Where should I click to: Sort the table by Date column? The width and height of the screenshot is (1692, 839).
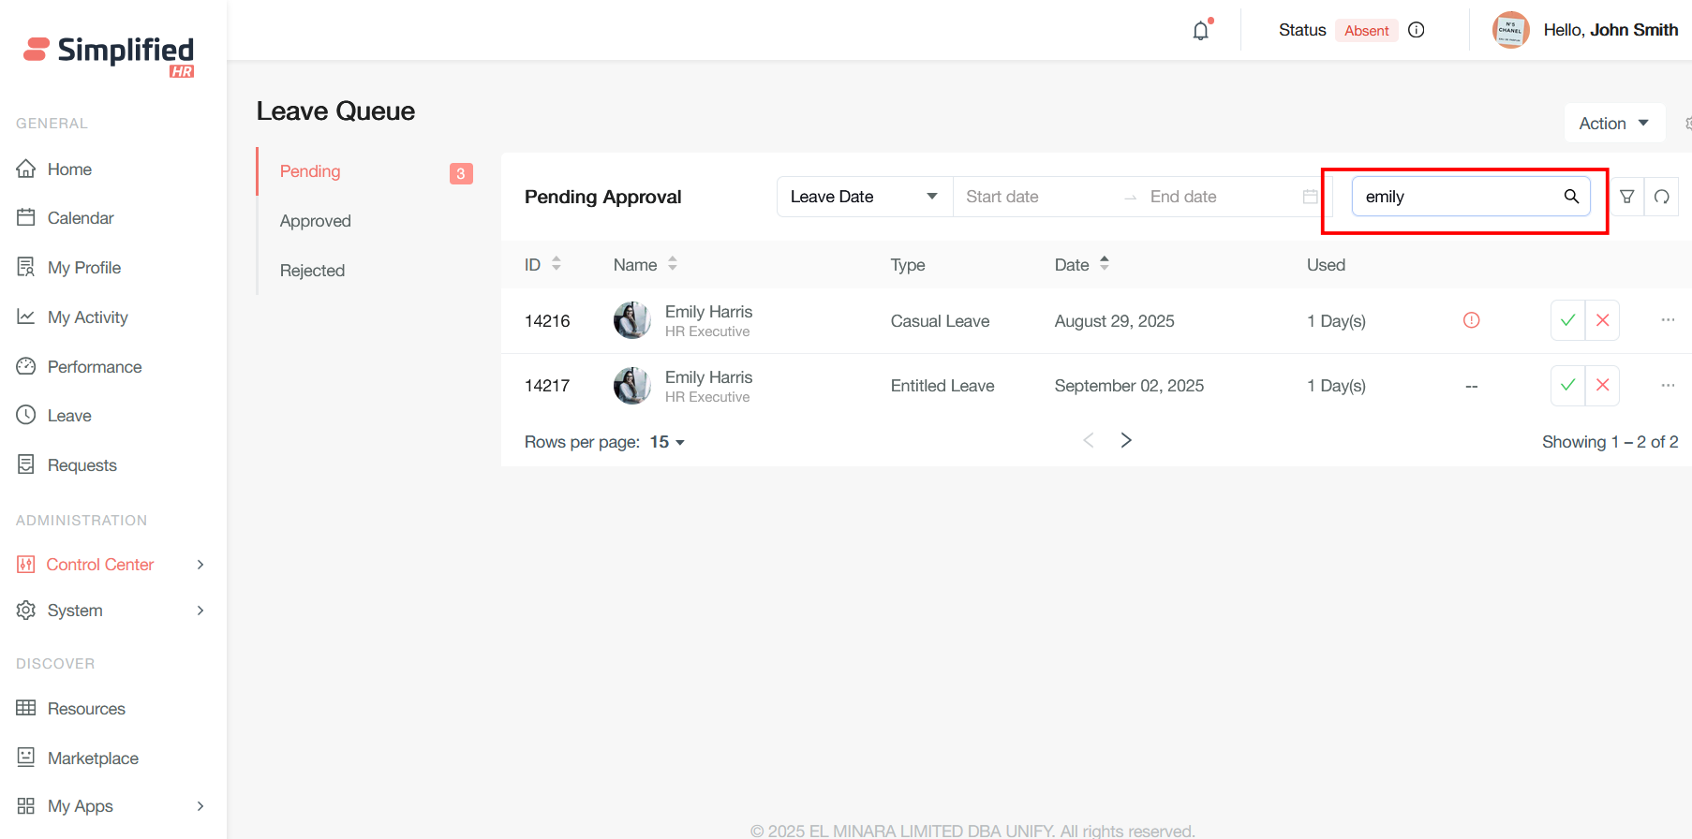point(1104,264)
